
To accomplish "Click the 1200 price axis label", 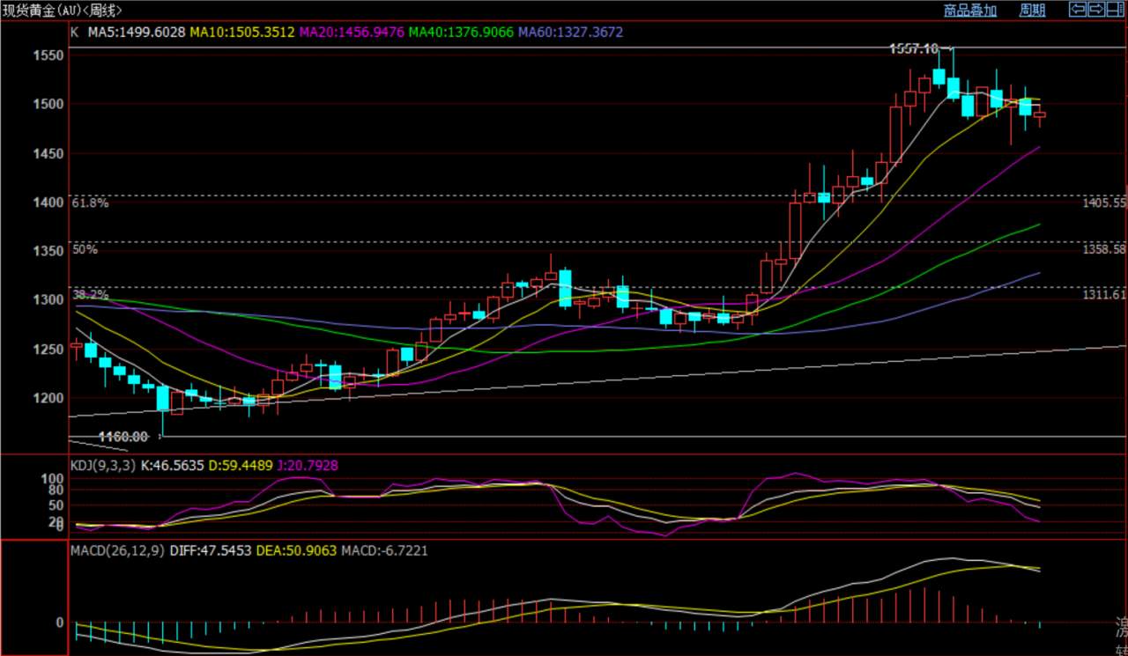I will [48, 397].
